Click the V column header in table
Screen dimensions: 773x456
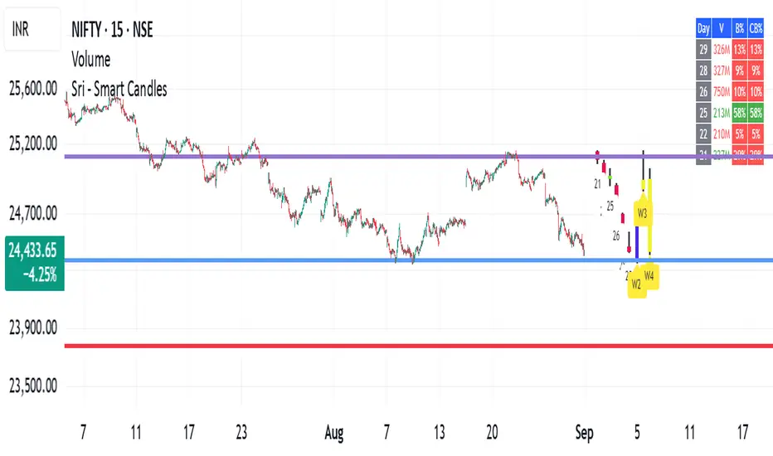click(x=722, y=29)
